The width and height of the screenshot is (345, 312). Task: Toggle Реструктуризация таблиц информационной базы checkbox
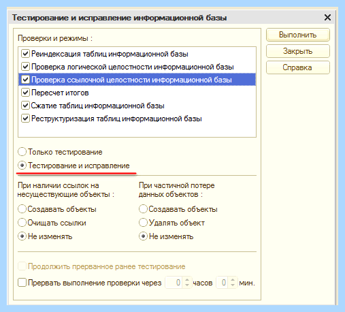pos(25,119)
